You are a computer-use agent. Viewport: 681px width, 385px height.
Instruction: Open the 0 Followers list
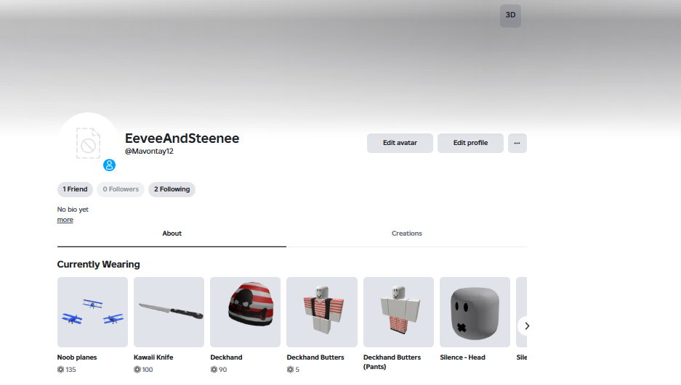121,189
